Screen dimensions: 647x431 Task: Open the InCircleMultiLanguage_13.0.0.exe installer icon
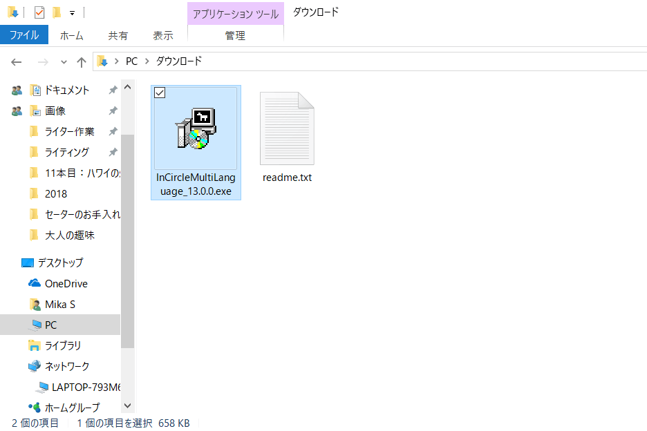[x=196, y=130]
